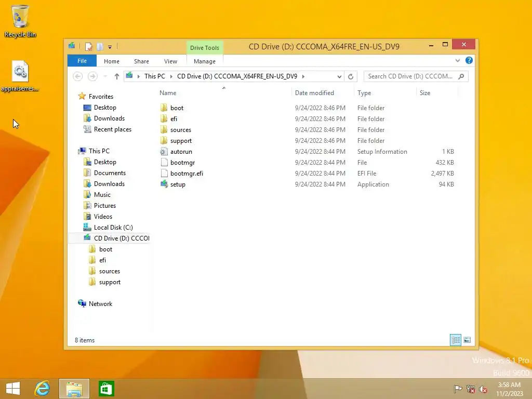Click Favorites in the navigation pane
The image size is (532, 399).
(x=101, y=97)
